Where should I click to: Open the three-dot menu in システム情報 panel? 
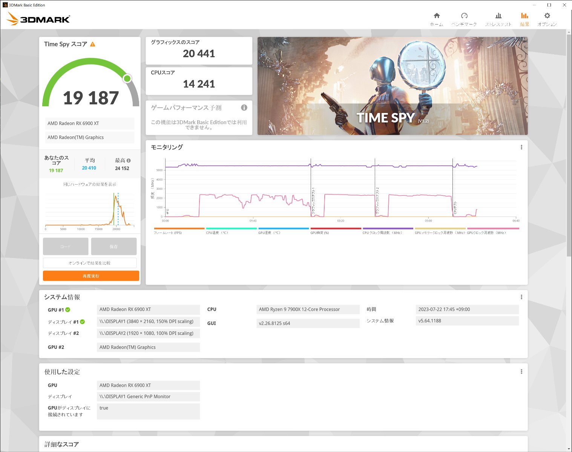521,297
